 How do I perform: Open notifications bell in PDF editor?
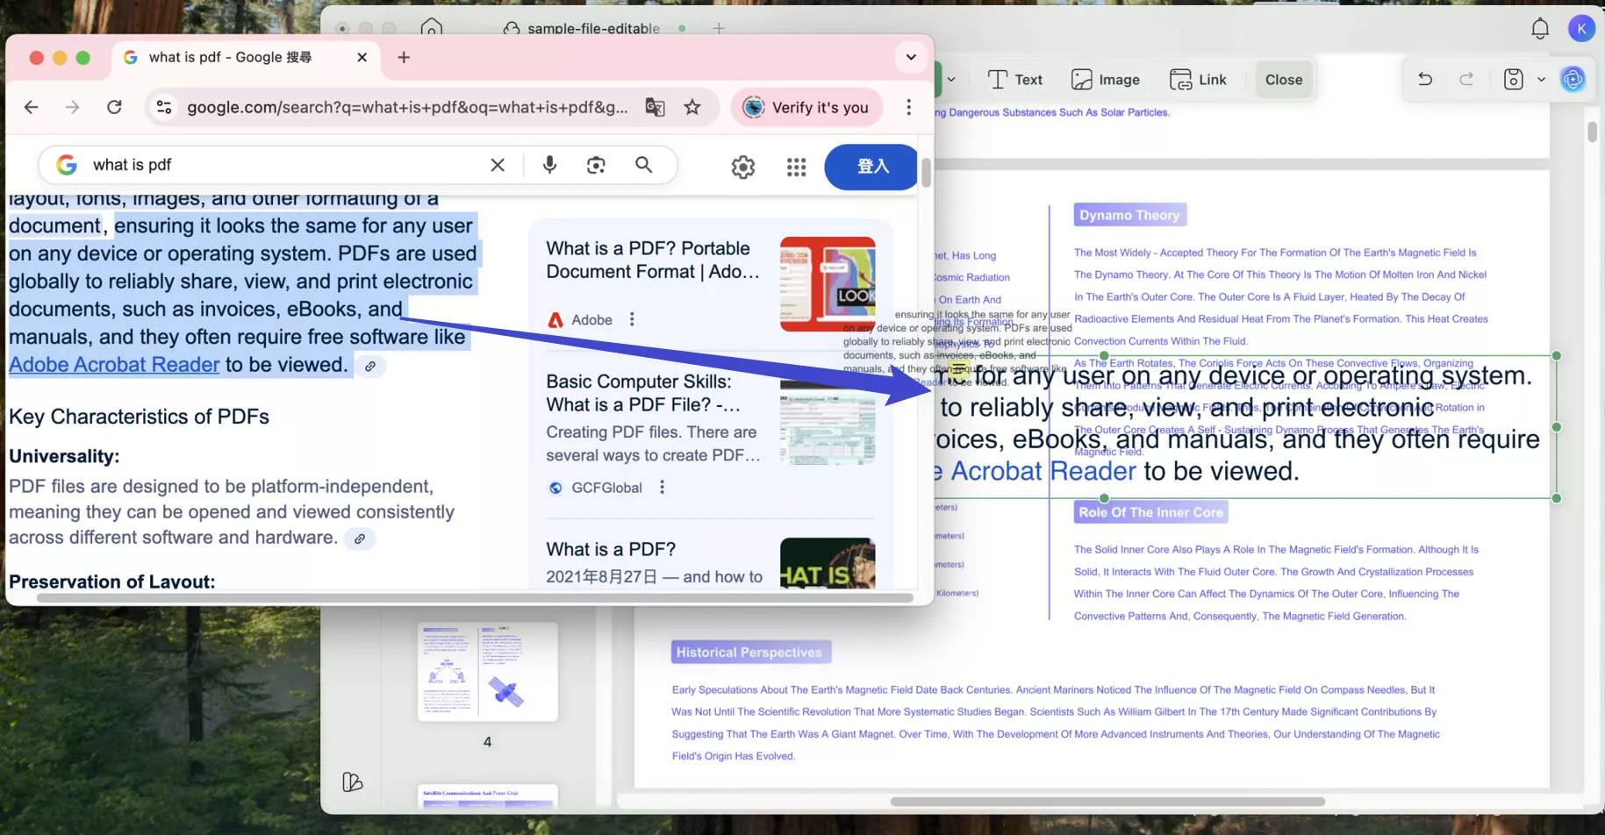tap(1540, 29)
